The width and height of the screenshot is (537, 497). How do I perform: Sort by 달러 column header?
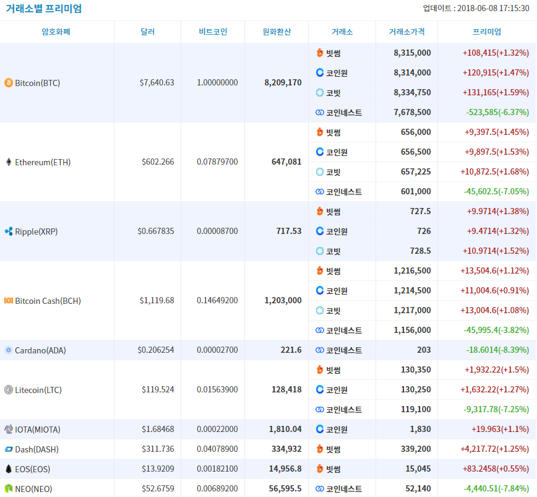pyautogui.click(x=148, y=32)
